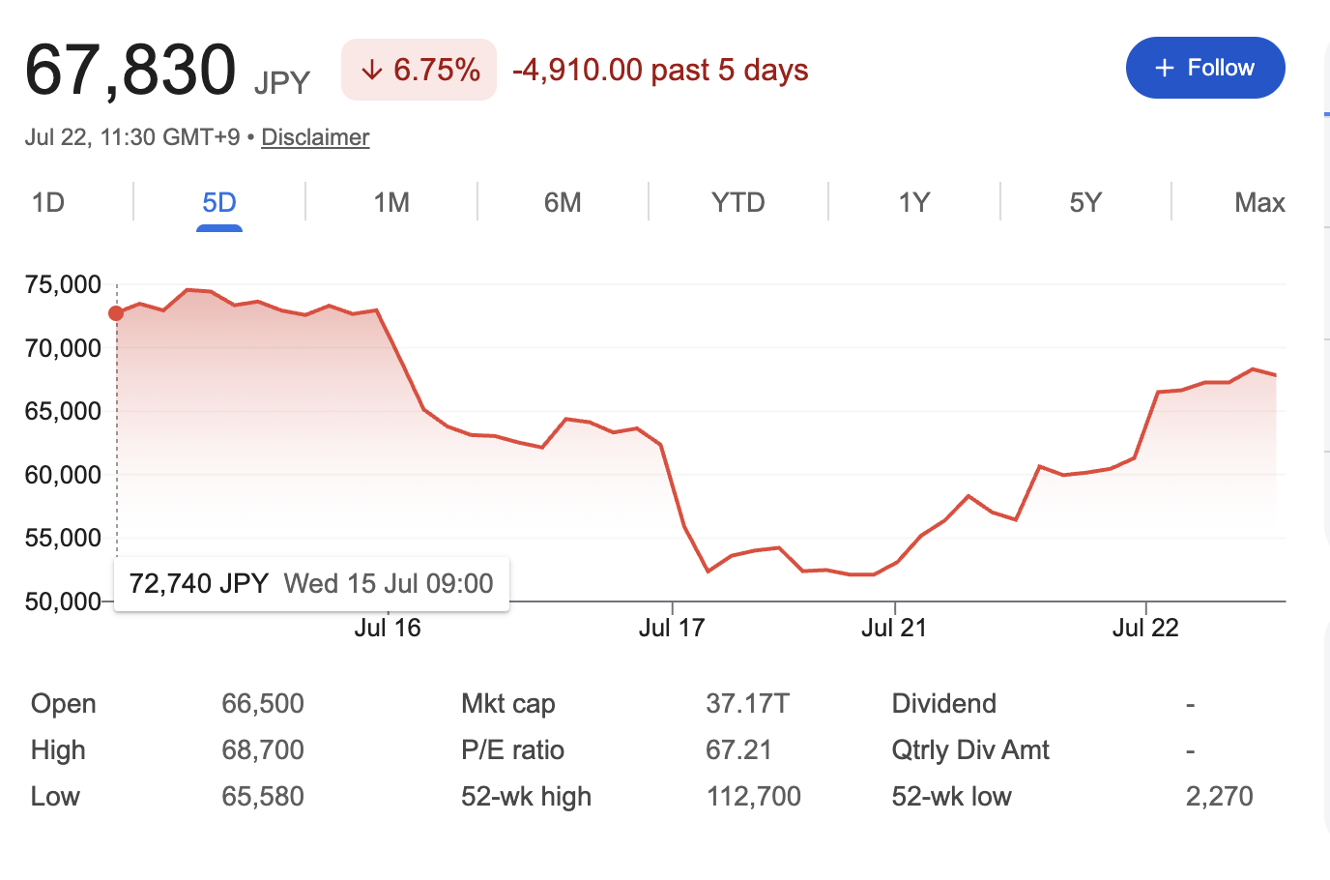Screen dimensions: 1330x880
Task: Click the Jul 22 axis label
Action: tap(1145, 628)
